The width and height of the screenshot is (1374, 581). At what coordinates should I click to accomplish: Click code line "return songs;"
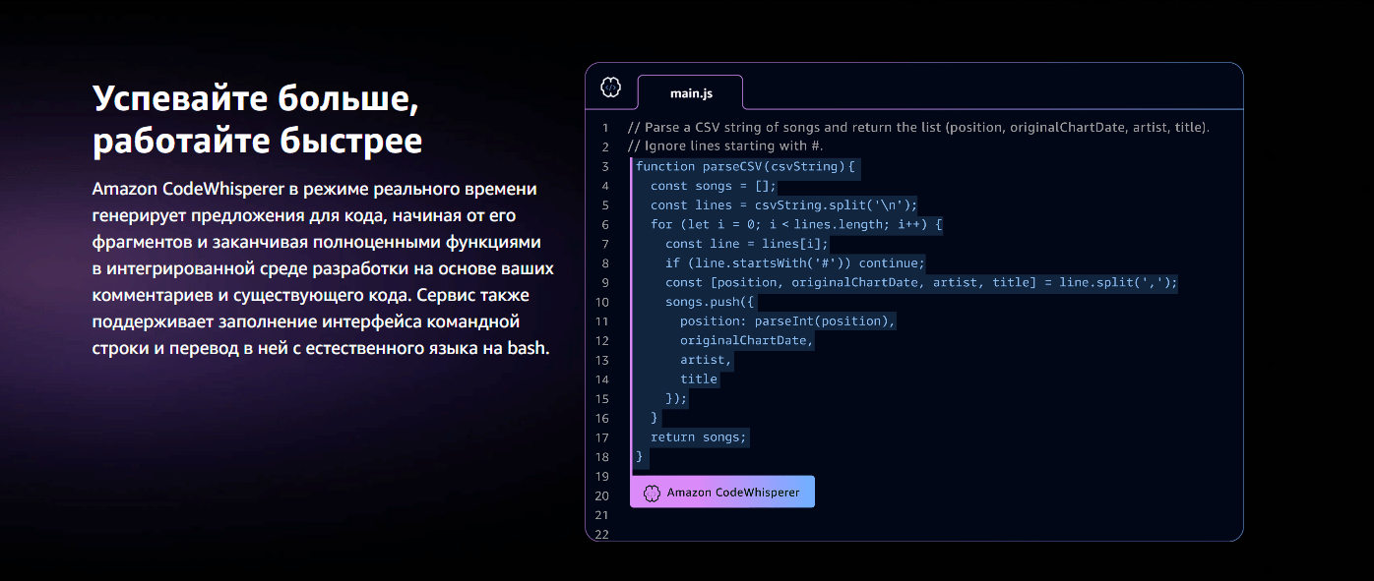699,437
